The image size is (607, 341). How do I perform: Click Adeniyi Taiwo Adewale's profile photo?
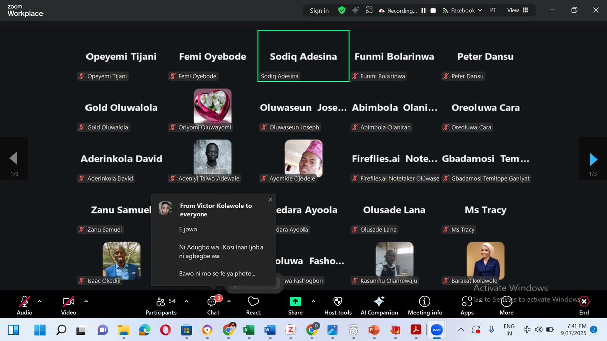[212, 157]
